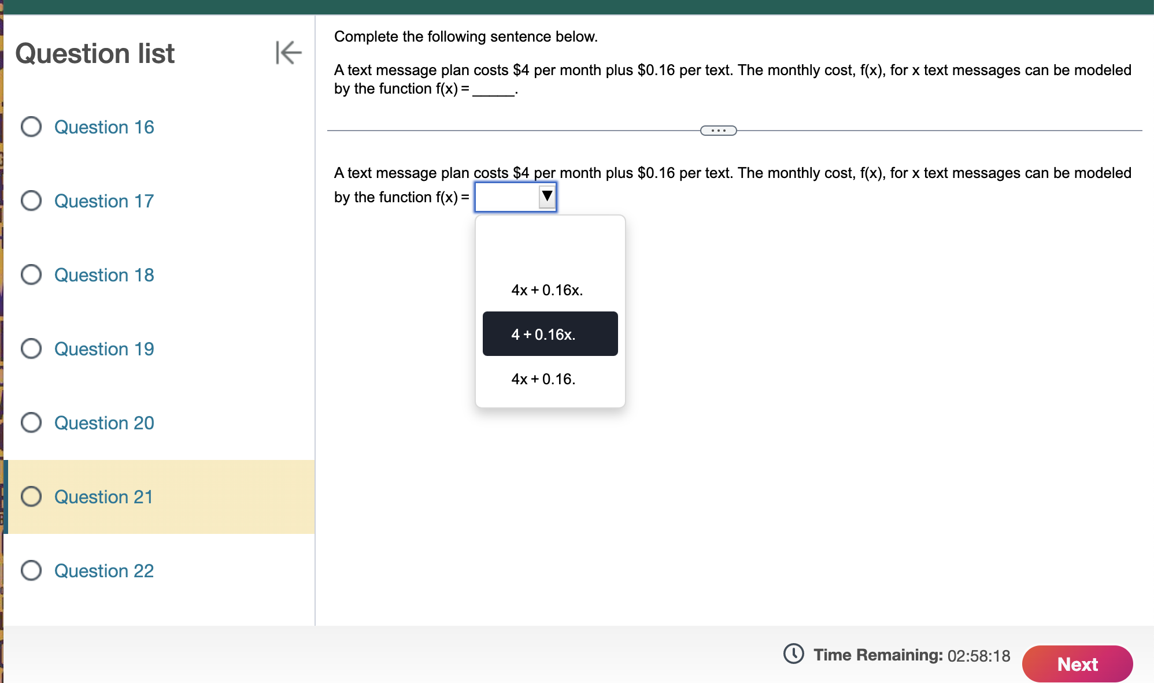The width and height of the screenshot is (1154, 683).
Task: Expand the ellipsis divider handle
Action: [718, 131]
